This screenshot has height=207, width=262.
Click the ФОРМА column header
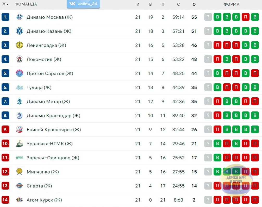[232, 4]
